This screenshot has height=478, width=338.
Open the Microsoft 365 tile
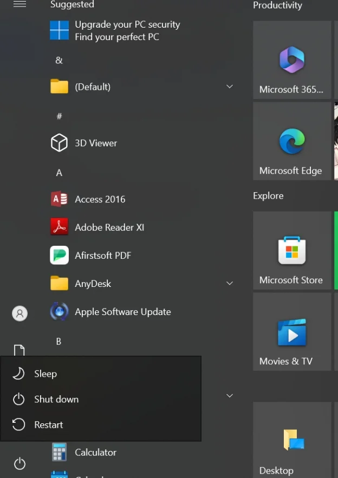tap(292, 60)
